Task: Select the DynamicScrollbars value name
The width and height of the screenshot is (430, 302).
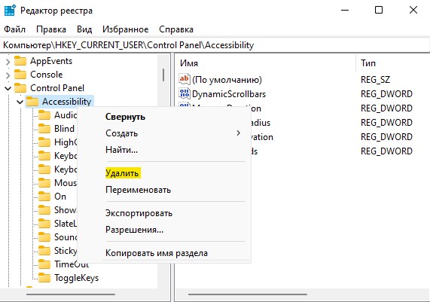Action: 229,94
